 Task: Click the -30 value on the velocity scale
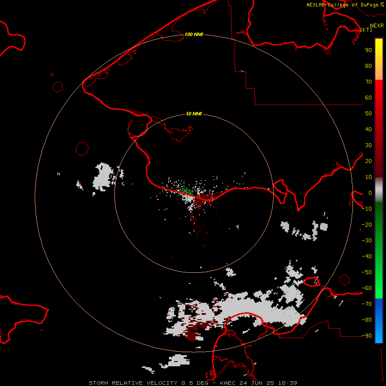(367, 241)
